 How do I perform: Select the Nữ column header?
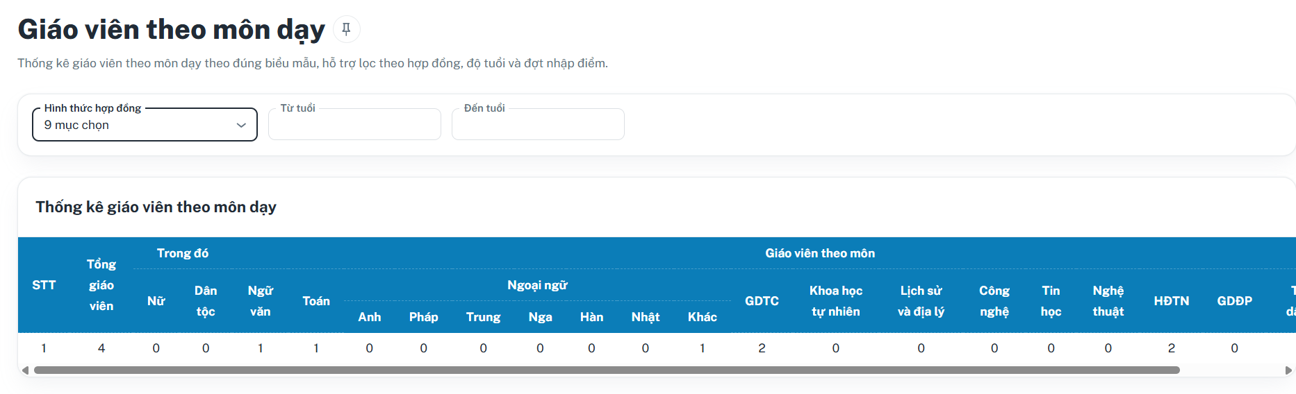tap(156, 301)
